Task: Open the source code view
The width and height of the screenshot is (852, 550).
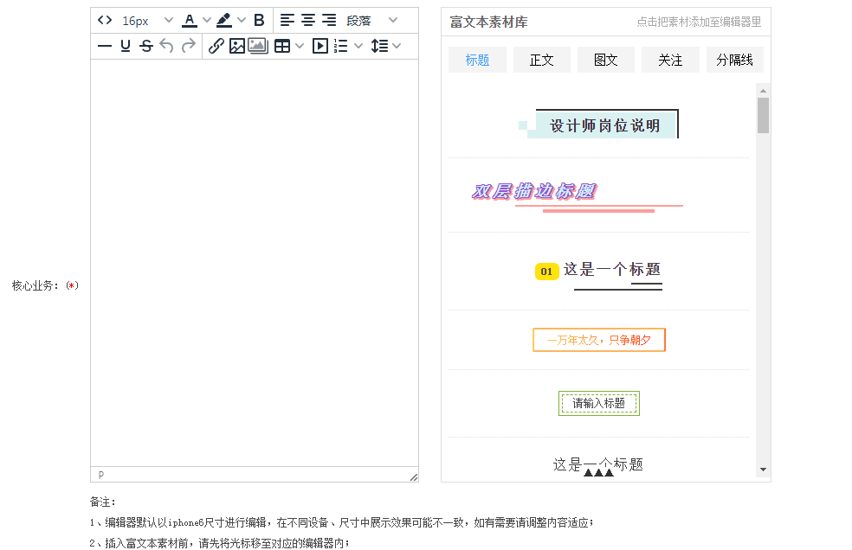Action: pos(105,20)
